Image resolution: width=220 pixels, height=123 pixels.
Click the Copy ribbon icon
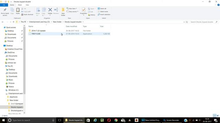point(12,11)
